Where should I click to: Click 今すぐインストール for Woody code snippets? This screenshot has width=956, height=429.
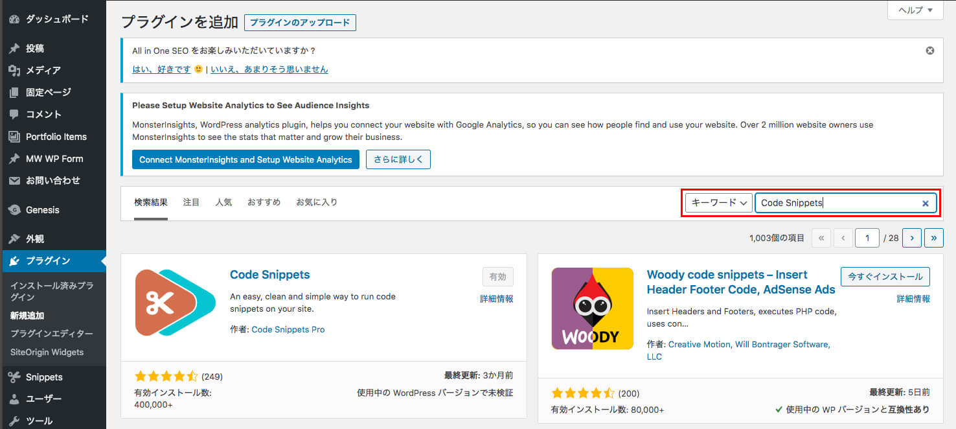tap(885, 277)
